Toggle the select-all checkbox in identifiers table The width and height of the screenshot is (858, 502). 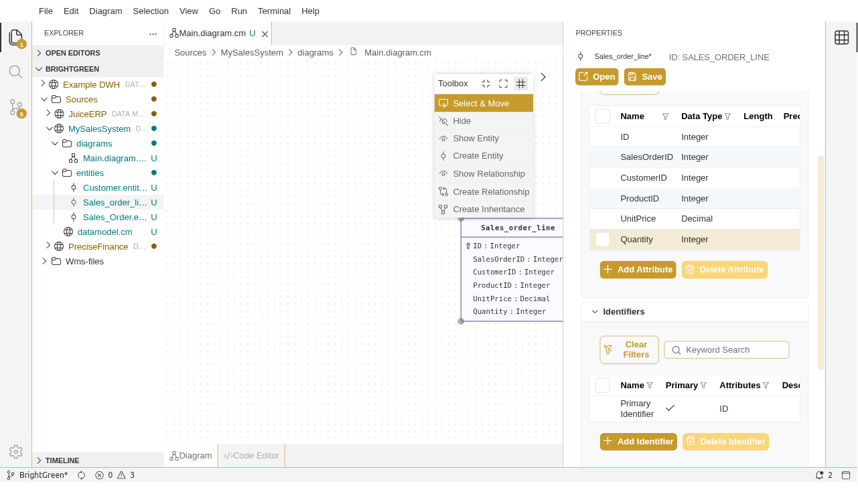[x=602, y=386]
